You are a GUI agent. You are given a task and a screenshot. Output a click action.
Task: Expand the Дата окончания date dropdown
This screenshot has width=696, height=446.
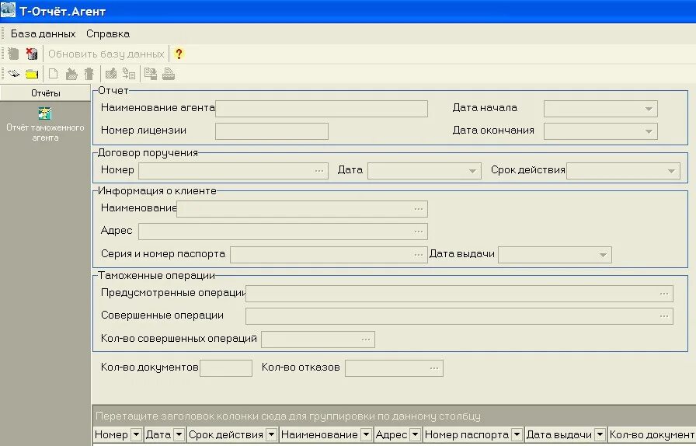pos(649,131)
